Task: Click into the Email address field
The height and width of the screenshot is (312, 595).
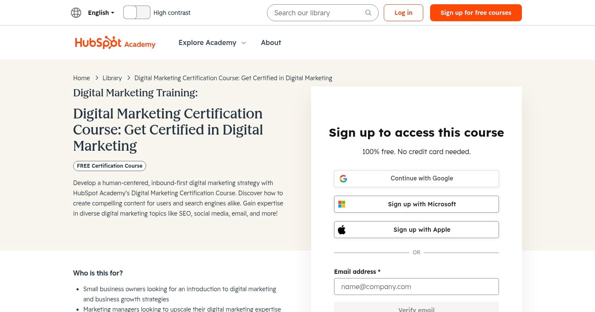Action: point(416,287)
